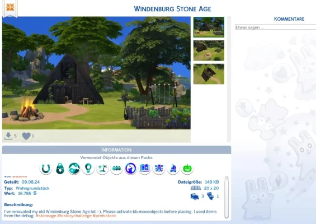Viewport: 316px width, 224px height.
Task: Click the bedroom count bed icon
Action: tap(195, 197)
